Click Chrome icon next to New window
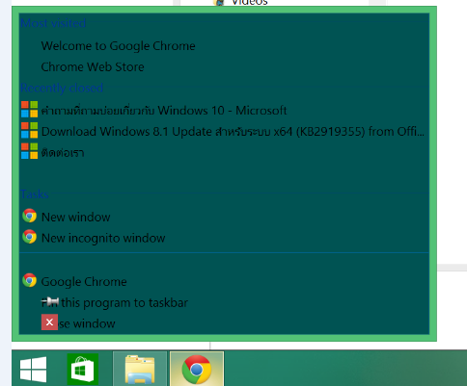The image size is (467, 386). click(x=29, y=216)
